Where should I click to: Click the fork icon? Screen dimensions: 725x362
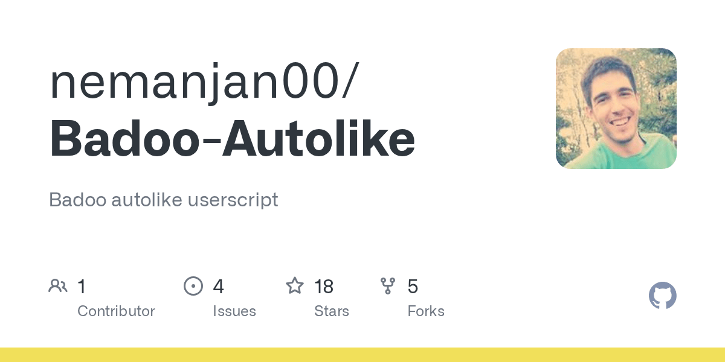[x=388, y=286]
